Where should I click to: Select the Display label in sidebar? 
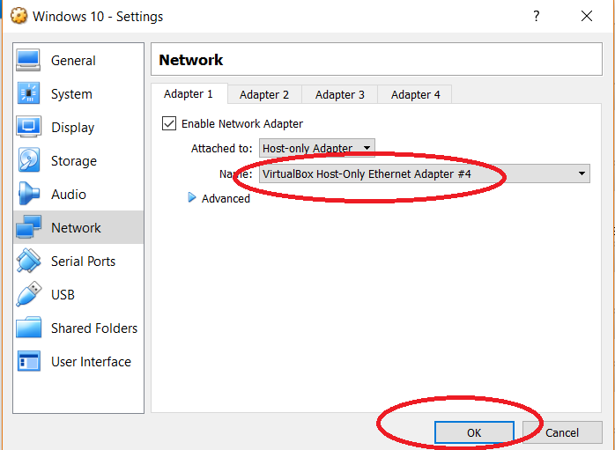point(72,128)
